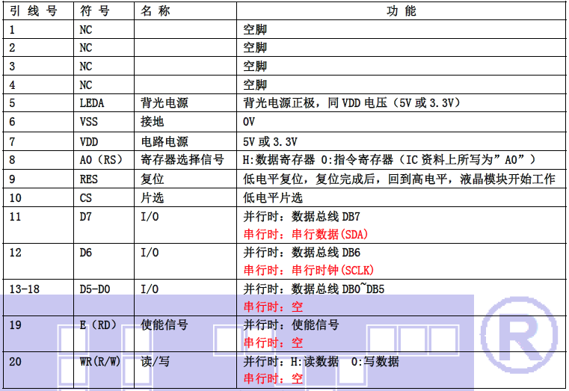Click the RES symbol cell

pos(88,179)
